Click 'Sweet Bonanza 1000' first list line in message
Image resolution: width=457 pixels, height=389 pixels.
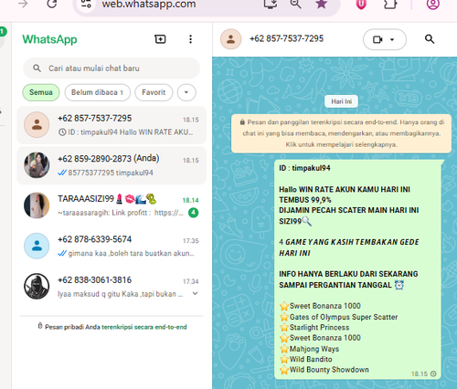(x=324, y=306)
